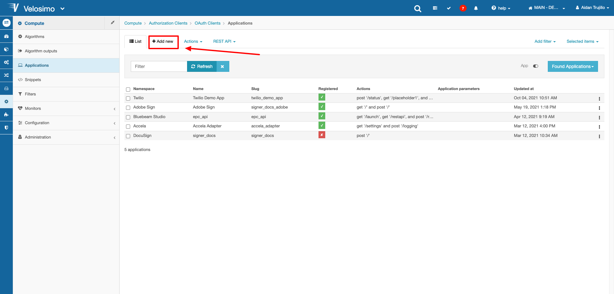Check the DocuSign row checkbox
Image resolution: width=614 pixels, height=294 pixels.
128,136
